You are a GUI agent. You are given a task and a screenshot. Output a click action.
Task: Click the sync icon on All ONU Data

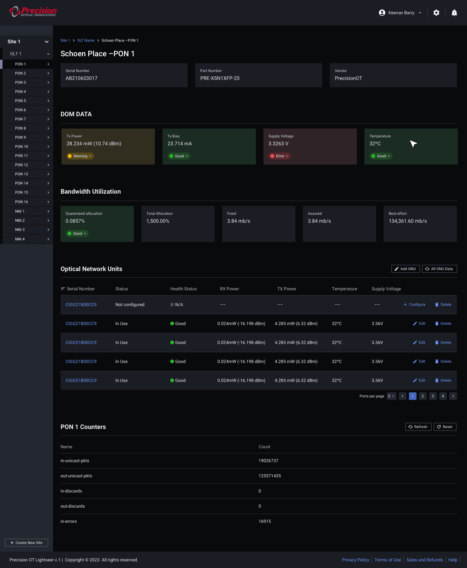tap(427, 269)
